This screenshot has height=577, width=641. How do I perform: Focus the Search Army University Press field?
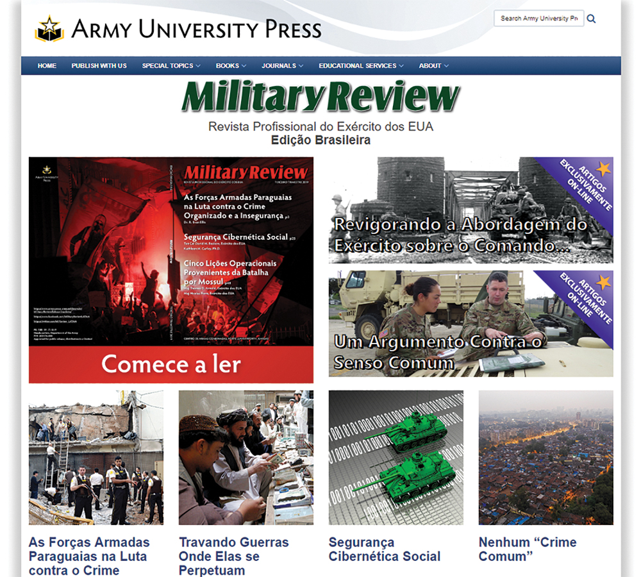[x=539, y=19]
